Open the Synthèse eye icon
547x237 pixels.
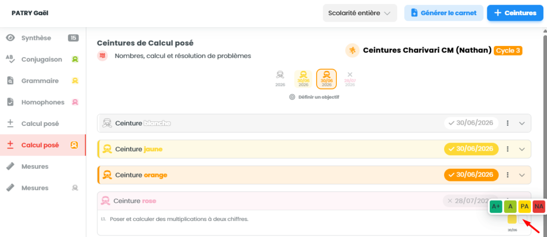[x=11, y=38]
